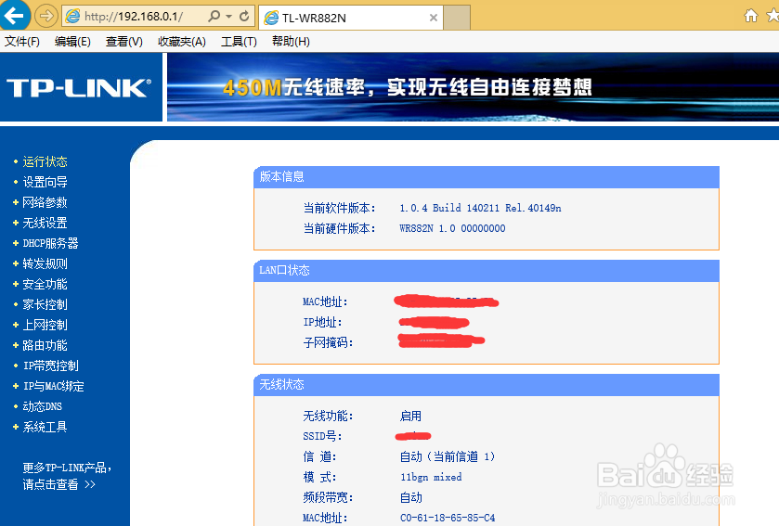Image resolution: width=779 pixels, height=526 pixels.
Task: Go back using browser back arrow
Action: [x=14, y=16]
